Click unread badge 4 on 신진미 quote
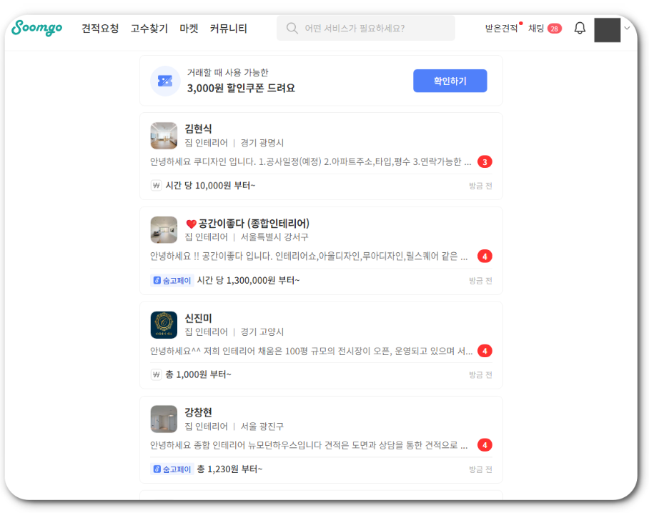This screenshot has width=649, height=513. (485, 351)
